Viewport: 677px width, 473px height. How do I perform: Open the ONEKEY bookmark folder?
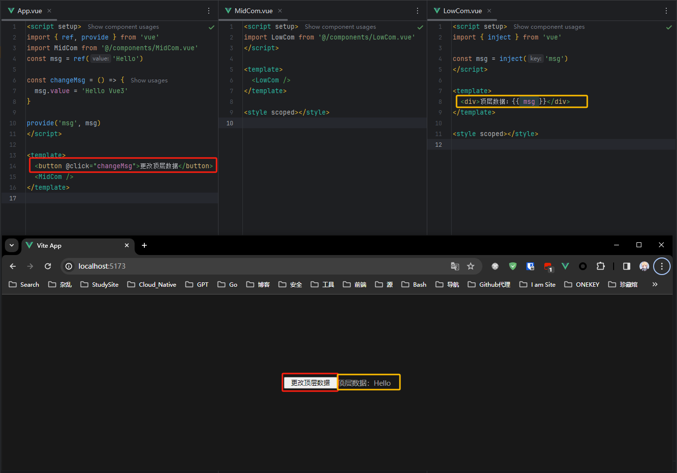click(x=582, y=284)
